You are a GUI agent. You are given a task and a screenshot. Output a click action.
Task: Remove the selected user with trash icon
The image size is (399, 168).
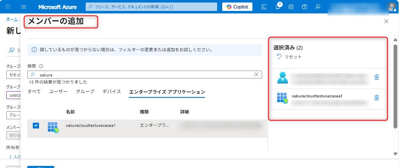pos(377,77)
